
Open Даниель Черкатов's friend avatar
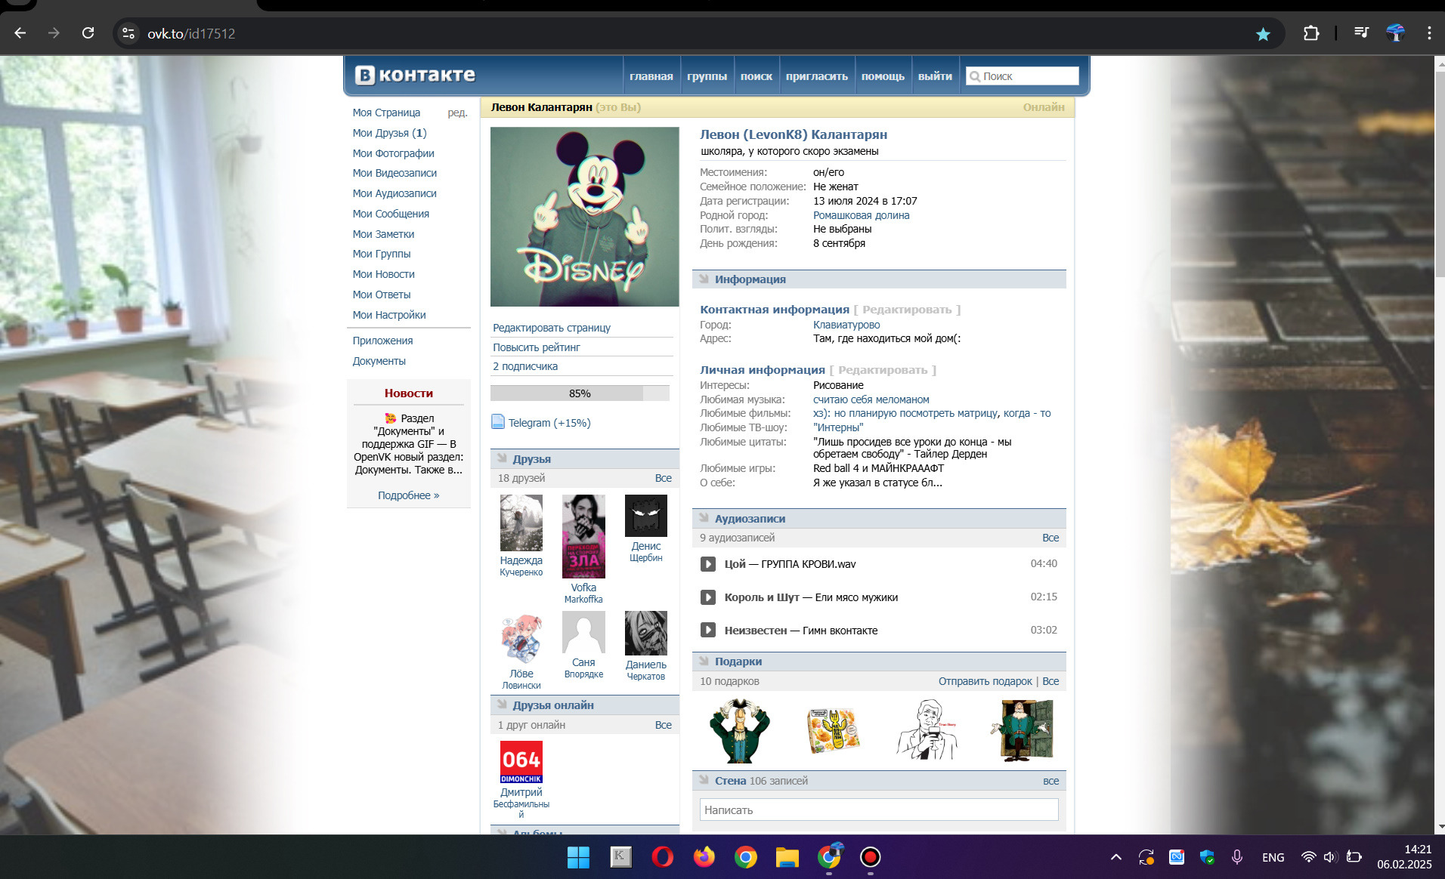pyautogui.click(x=645, y=634)
